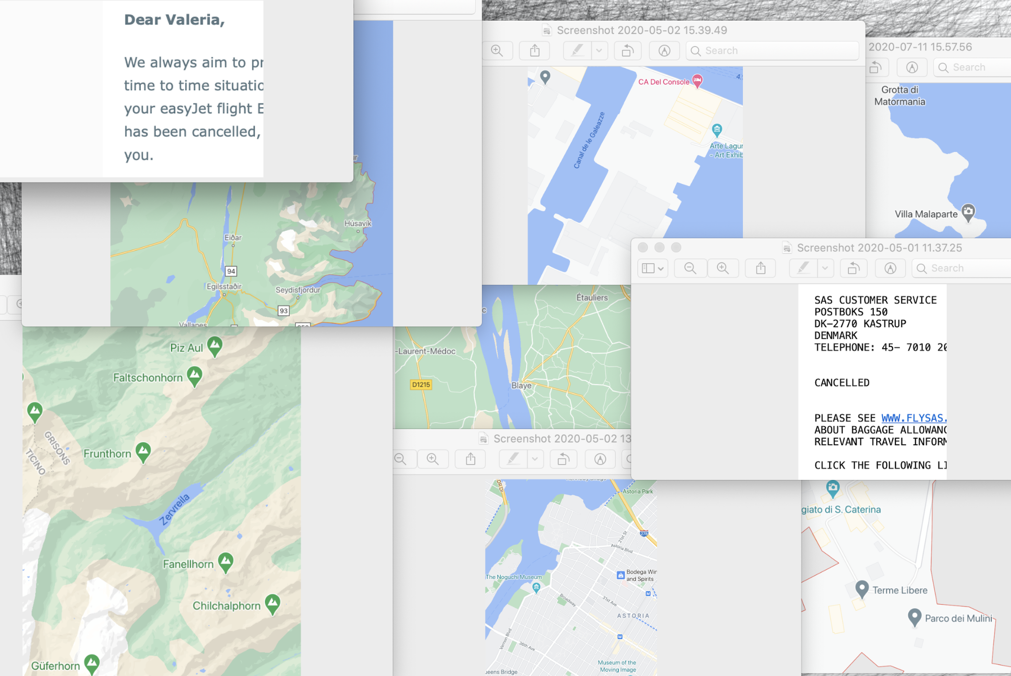Image resolution: width=1011 pixels, height=676 pixels.
Task: Expand highlight options arrow in 11.37.25 window
Action: 825,268
